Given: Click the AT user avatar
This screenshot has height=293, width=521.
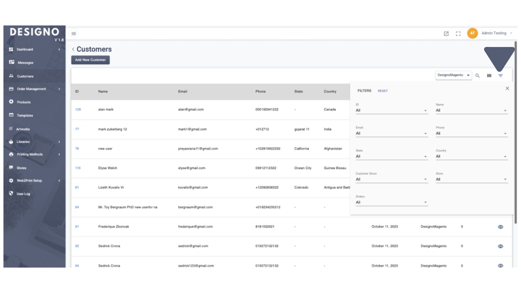Looking at the screenshot, I should click(x=472, y=33).
